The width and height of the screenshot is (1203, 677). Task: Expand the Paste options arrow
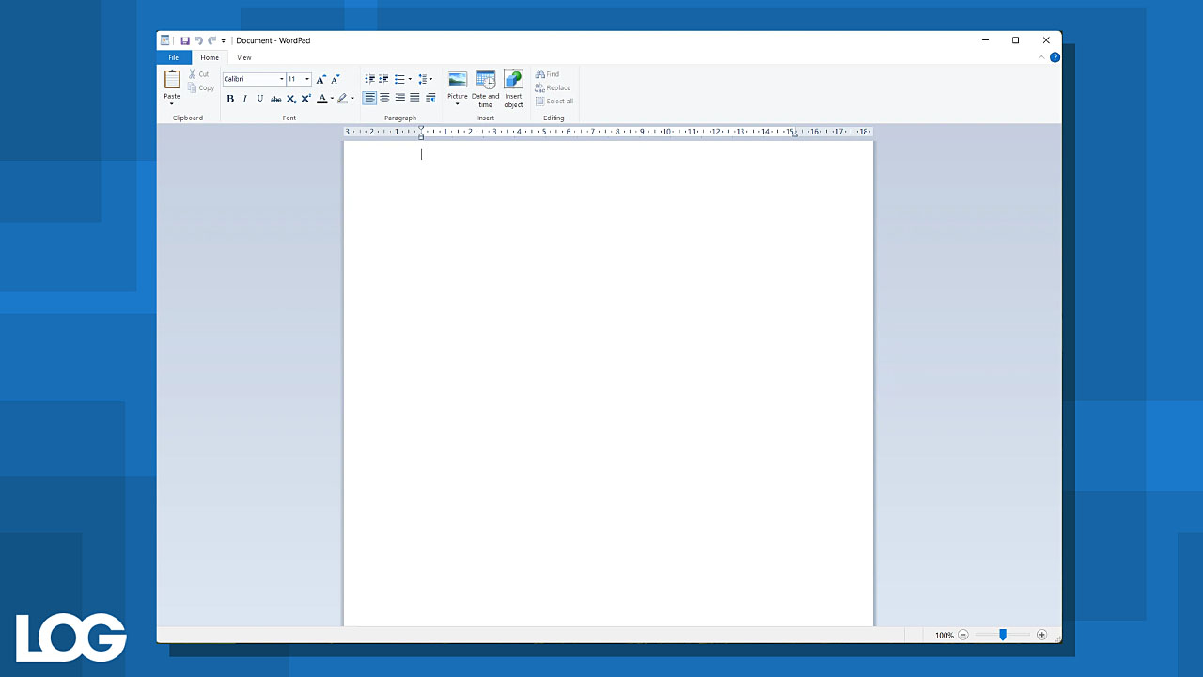pyautogui.click(x=172, y=103)
